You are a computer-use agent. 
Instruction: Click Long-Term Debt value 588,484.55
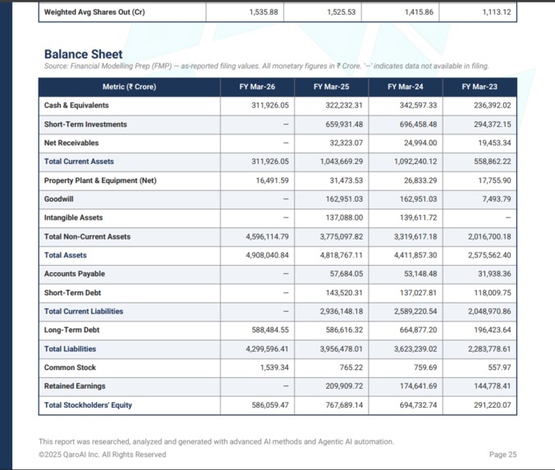coord(270,330)
